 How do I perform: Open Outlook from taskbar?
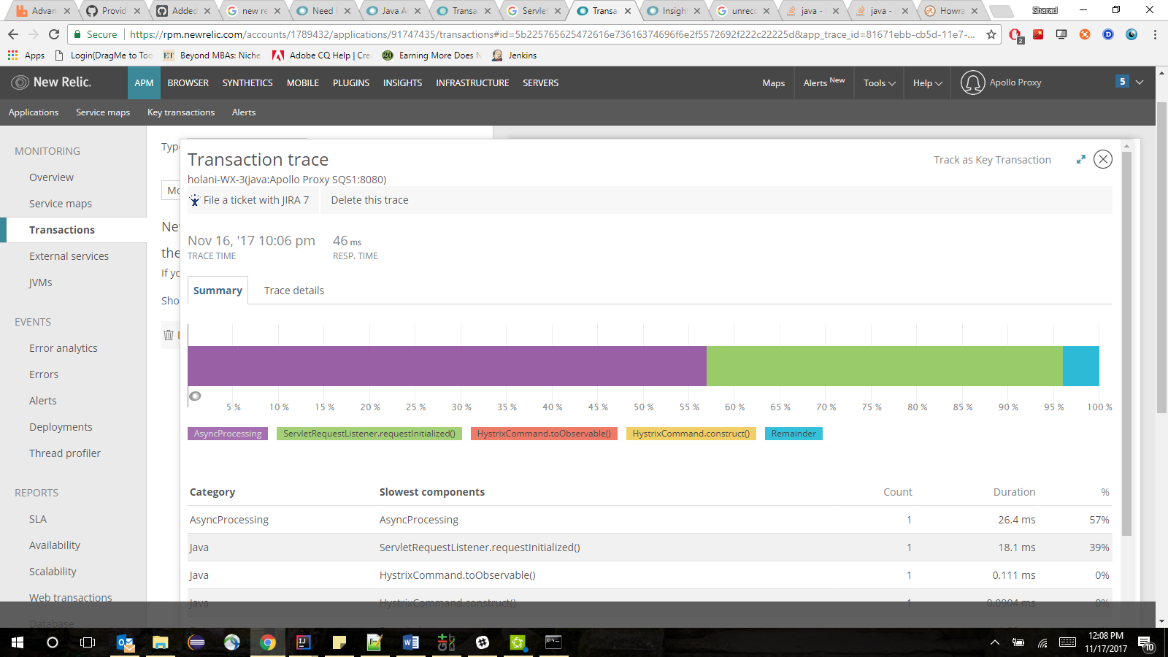click(x=126, y=642)
